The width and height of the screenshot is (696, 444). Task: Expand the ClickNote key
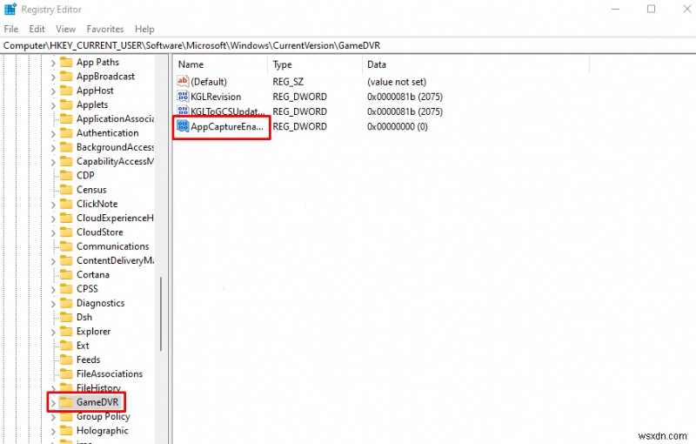point(53,205)
